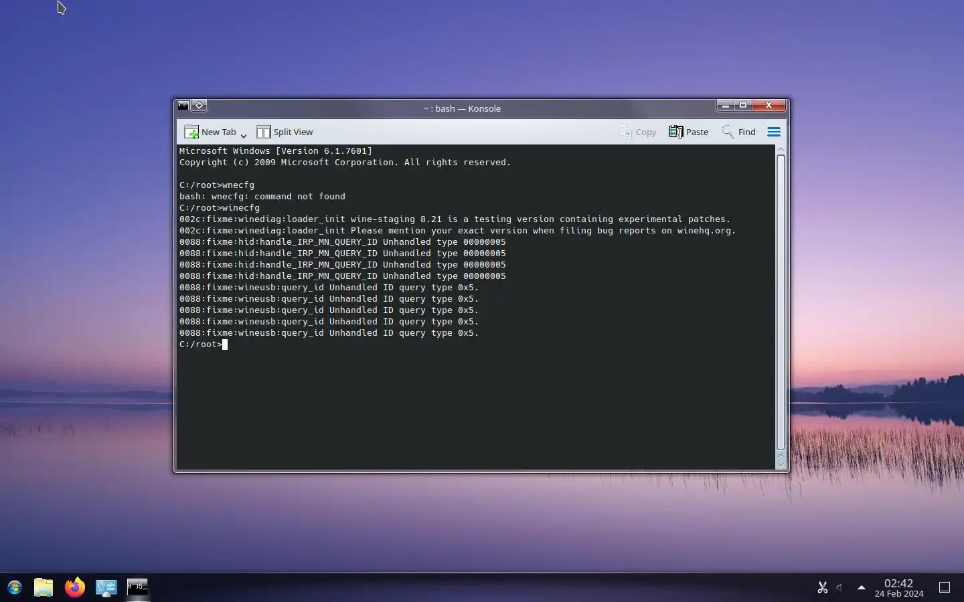The image size is (964, 602).
Task: Minimize the Konsole window
Action: (725, 106)
